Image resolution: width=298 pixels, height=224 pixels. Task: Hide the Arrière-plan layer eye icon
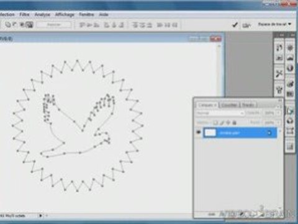[x=199, y=133]
